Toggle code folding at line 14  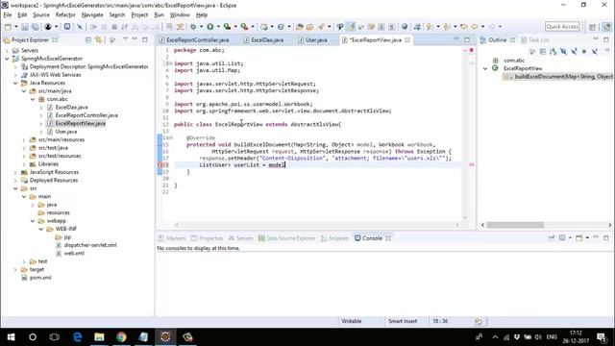tap(171, 137)
